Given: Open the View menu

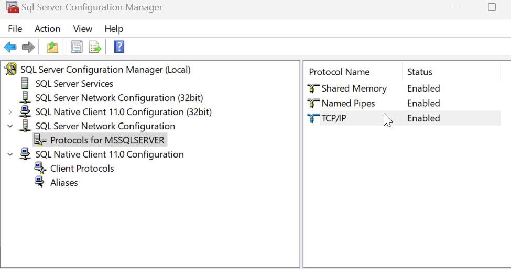Looking at the screenshot, I should coord(82,29).
